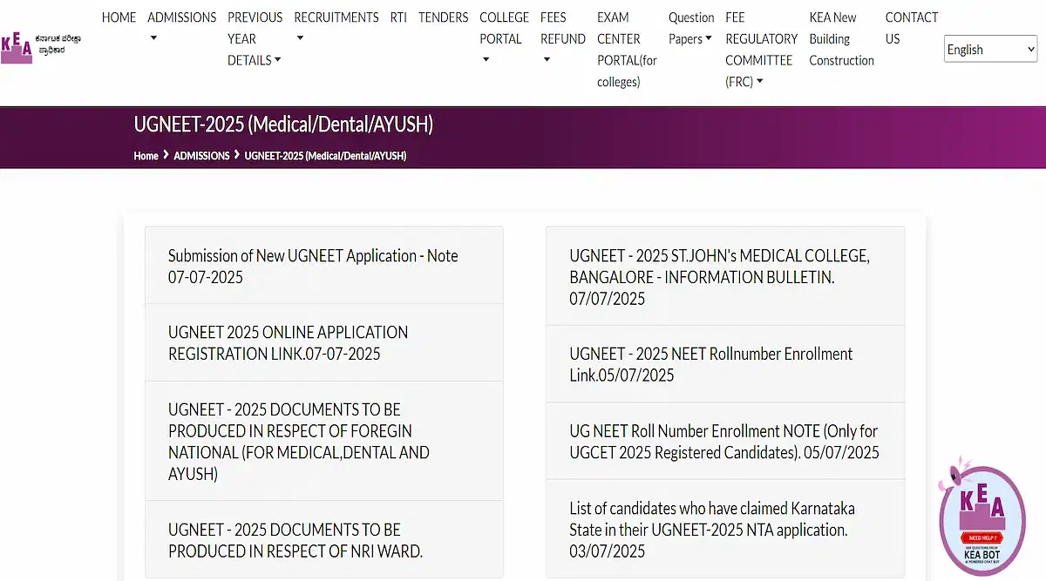Click the UGNEET-2025 (Medical/Dental/AYUSH) page heading
The height and width of the screenshot is (581, 1046).
click(283, 125)
